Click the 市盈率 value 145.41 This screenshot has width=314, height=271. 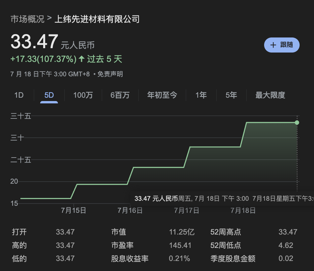(180, 245)
